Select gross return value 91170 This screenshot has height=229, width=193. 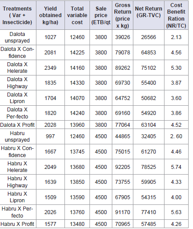(x=122, y=212)
